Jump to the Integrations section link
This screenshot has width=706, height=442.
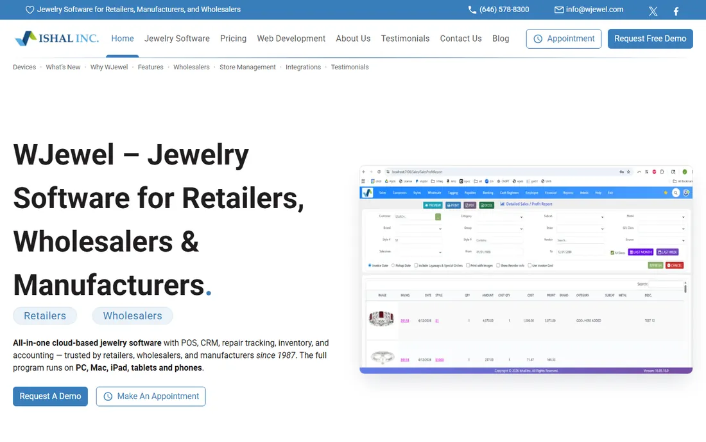coord(303,67)
